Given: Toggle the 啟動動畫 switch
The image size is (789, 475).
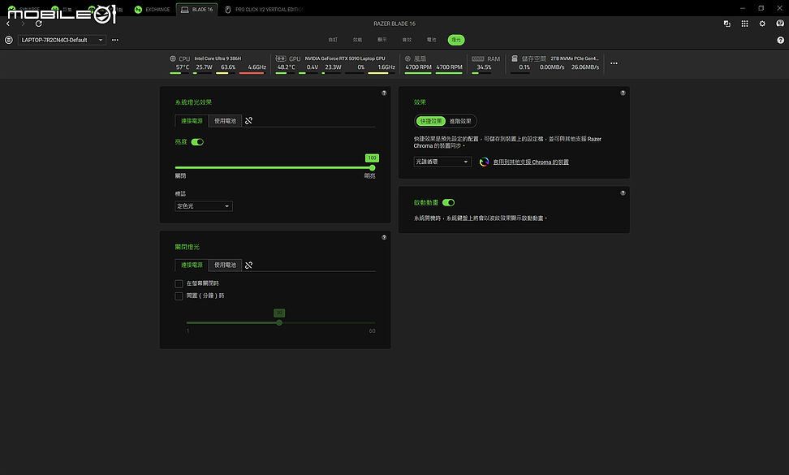Looking at the screenshot, I should coord(448,203).
